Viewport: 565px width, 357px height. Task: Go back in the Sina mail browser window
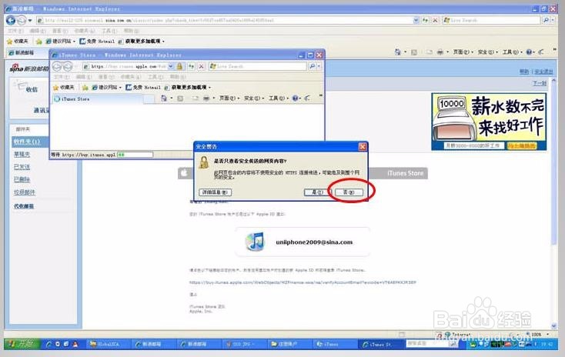pos(11,20)
